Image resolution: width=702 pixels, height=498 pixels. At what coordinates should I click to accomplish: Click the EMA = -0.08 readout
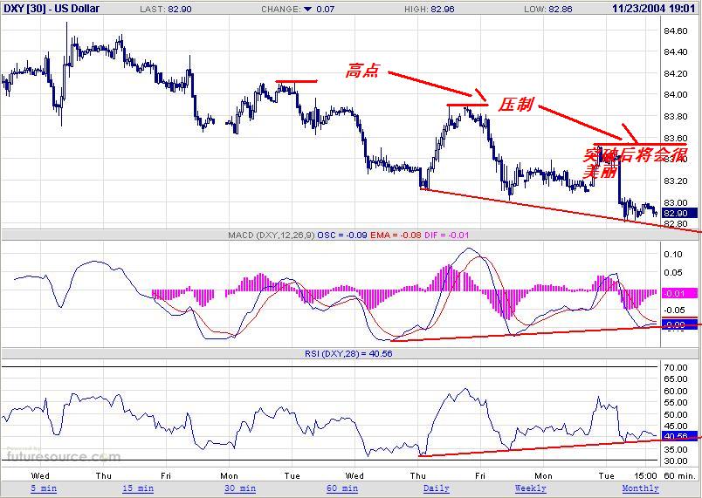(396, 235)
